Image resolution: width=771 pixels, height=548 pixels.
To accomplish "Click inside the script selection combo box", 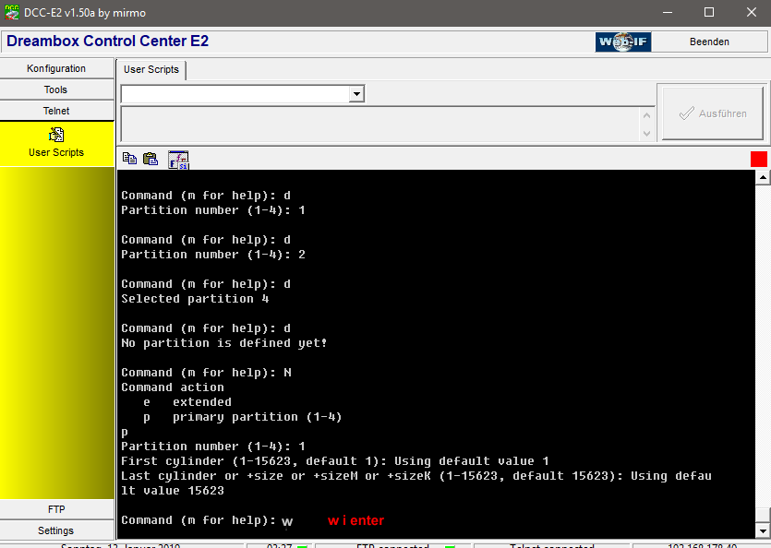I will click(x=235, y=94).
